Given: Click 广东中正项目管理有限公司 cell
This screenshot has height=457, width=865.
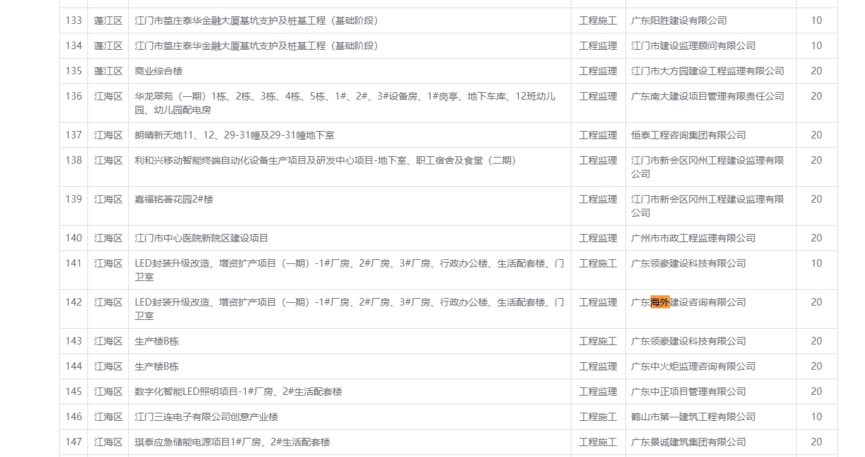Looking at the screenshot, I should (689, 392).
